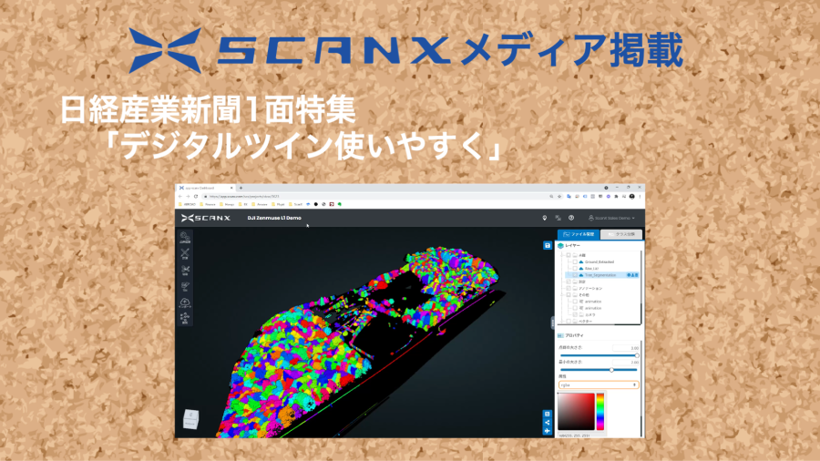The width and height of the screenshot is (820, 461).
Task: Click the layers stack icon beside レイヤー
Action: 560,246
